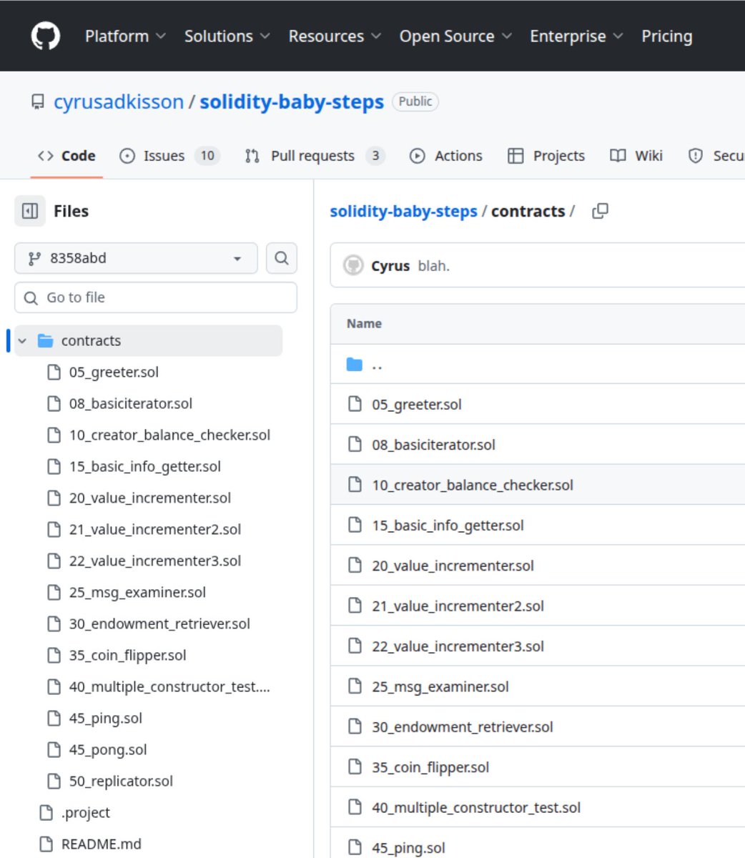Open the GitHub home logo
This screenshot has height=858, width=745.
click(46, 36)
